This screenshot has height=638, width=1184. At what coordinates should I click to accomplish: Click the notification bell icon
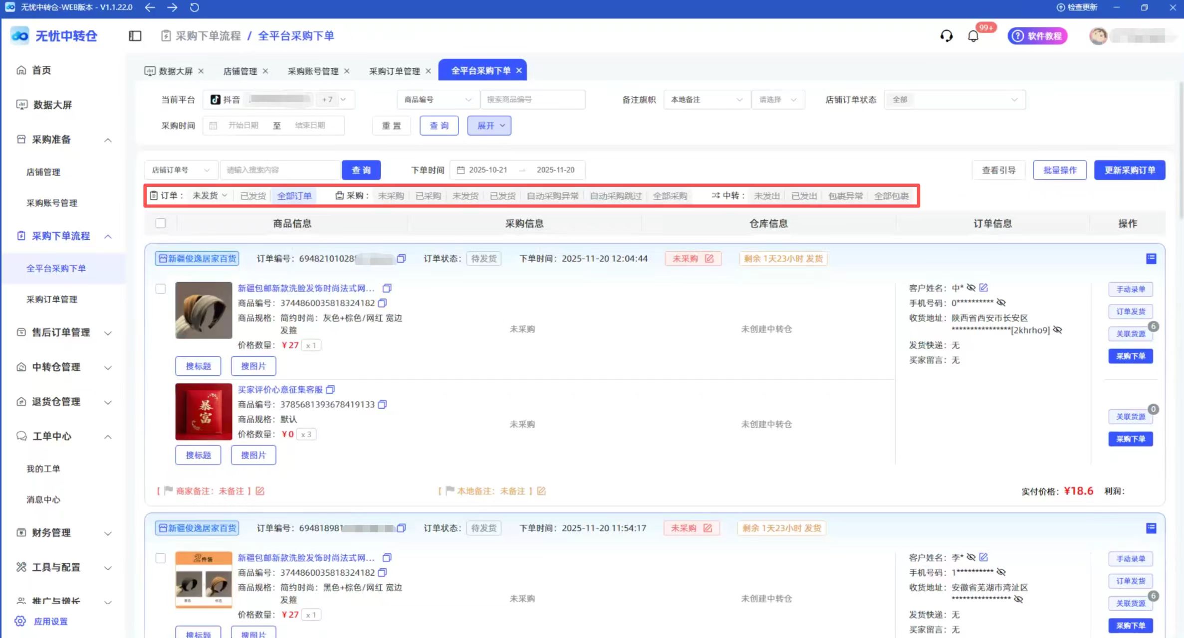(x=973, y=36)
